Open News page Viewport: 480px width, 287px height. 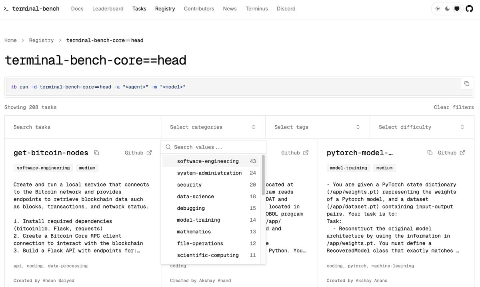230,8
